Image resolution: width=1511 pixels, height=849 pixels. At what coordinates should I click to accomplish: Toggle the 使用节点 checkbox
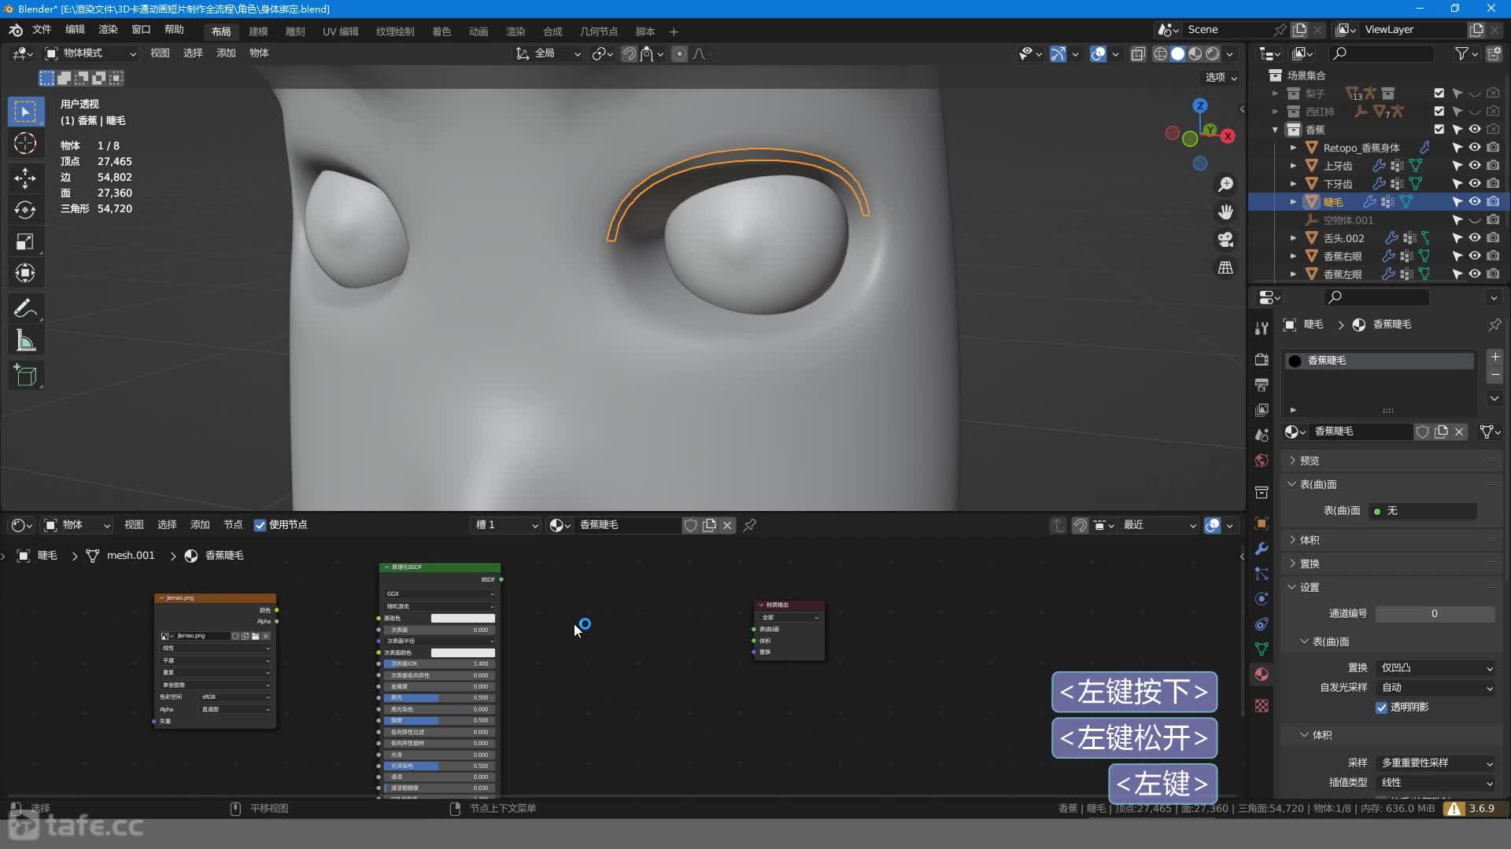[x=260, y=525]
